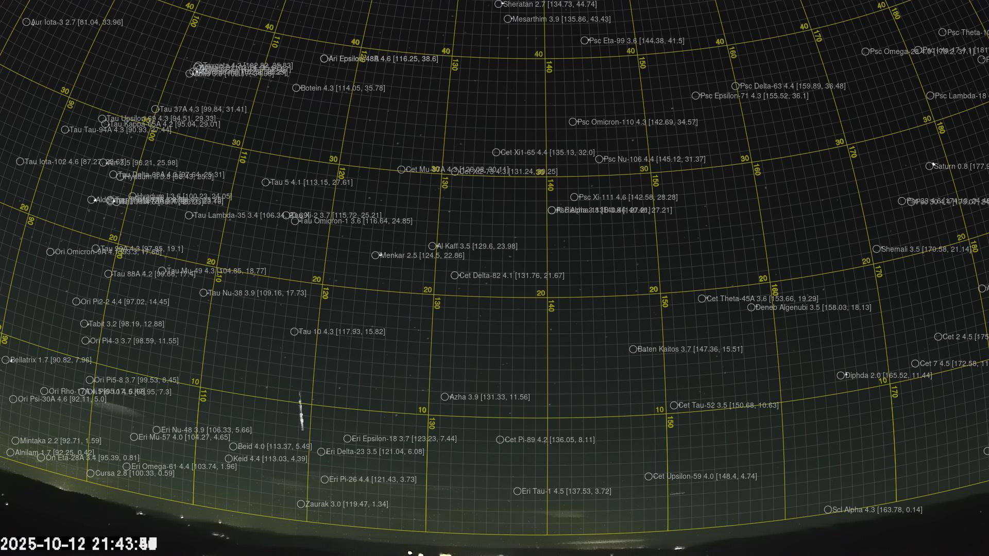Click the Bellatrix star marker
This screenshot has height=556, width=989.
coord(6,360)
